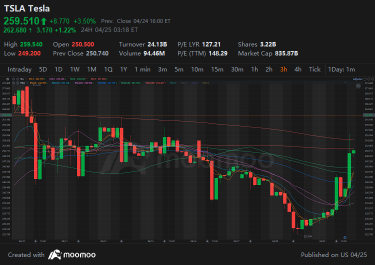Click the chart settings gear icon
Screen dimensions: 375x265
pos(7,79)
